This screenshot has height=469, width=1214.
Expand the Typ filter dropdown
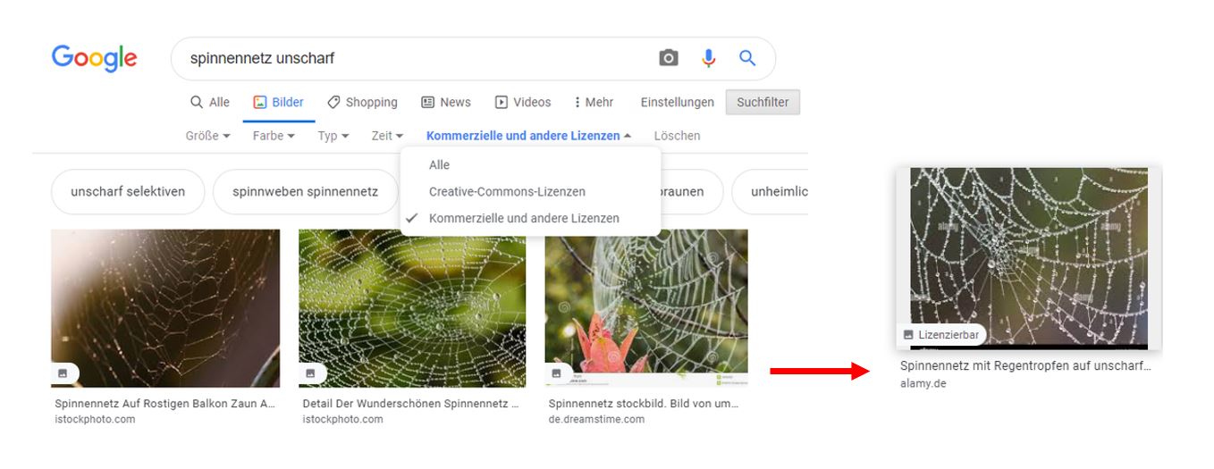click(333, 136)
